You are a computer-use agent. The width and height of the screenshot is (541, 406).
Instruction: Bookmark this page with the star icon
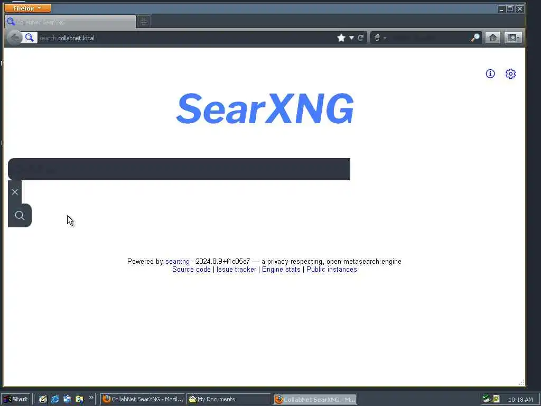[x=341, y=38]
